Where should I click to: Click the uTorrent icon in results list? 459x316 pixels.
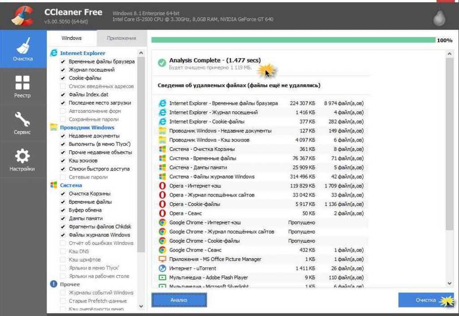pyautogui.click(x=162, y=269)
